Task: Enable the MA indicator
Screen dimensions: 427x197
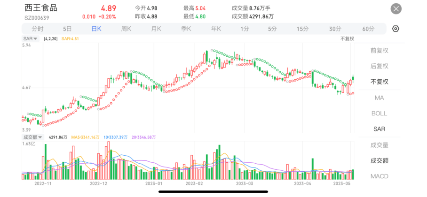Action: point(380,98)
